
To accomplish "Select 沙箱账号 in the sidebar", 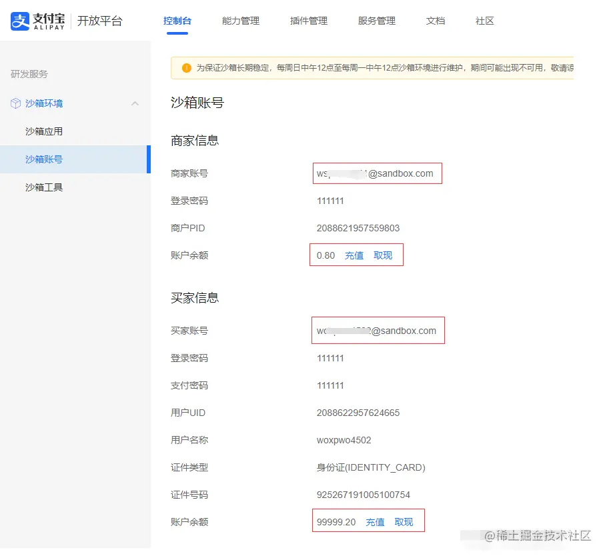I will tap(75, 159).
